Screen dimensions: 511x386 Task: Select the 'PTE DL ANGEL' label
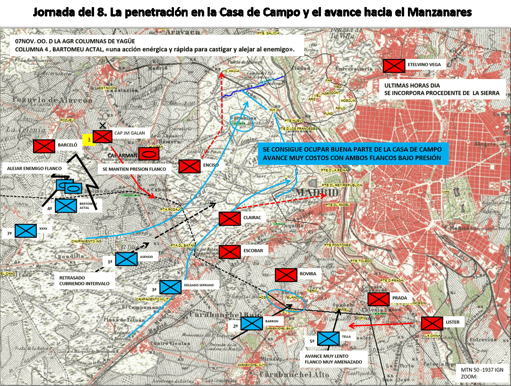click(x=338, y=205)
